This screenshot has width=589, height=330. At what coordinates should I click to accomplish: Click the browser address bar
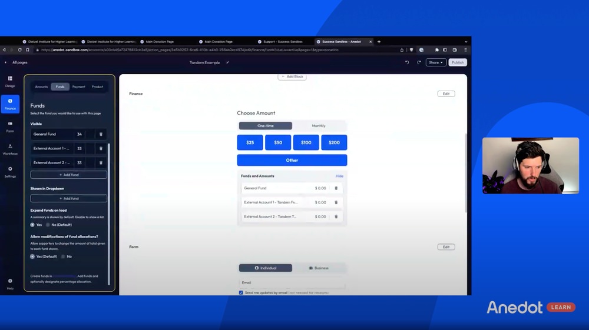218,50
